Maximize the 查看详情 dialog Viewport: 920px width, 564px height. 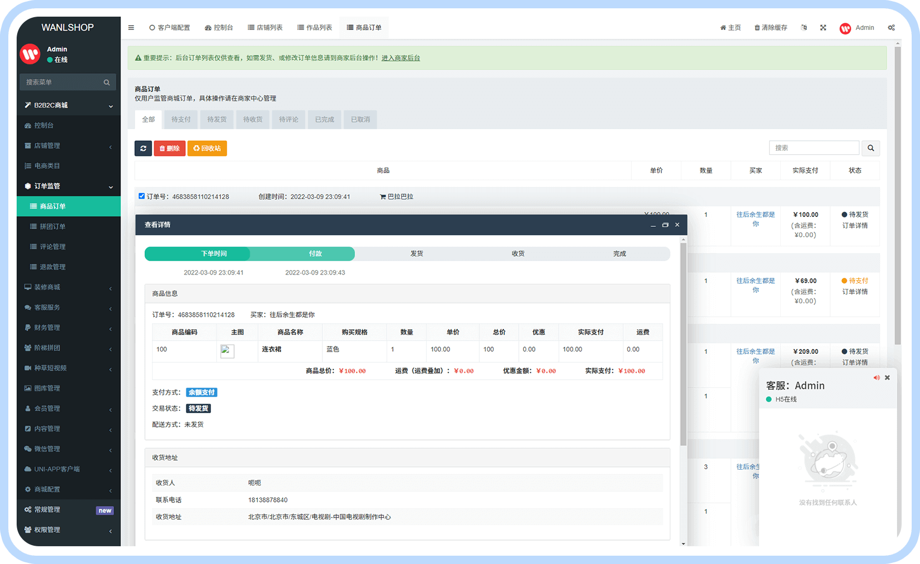(665, 225)
